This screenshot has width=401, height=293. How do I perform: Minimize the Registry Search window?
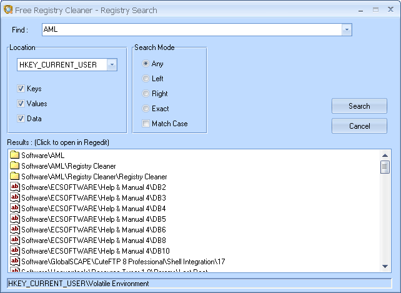click(x=360, y=10)
